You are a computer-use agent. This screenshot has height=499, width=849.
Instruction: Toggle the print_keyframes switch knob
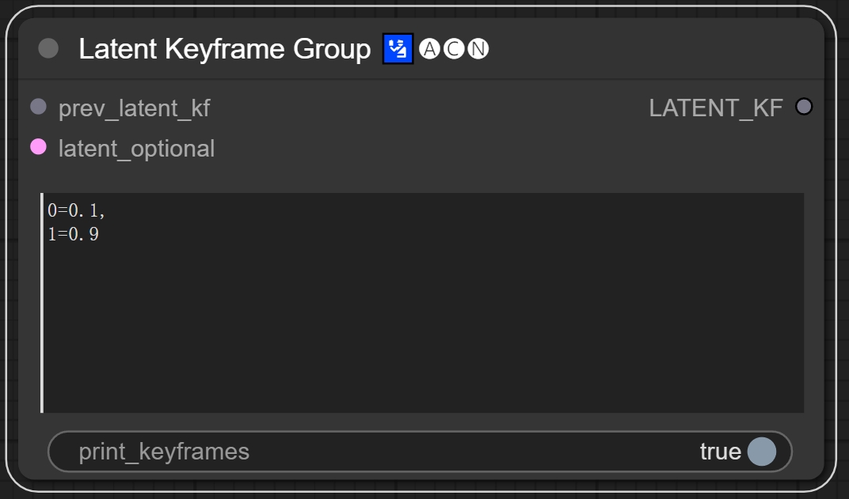pyautogui.click(x=761, y=452)
